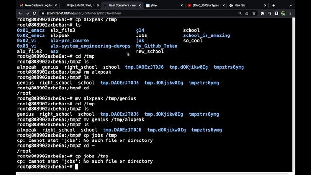The width and height of the screenshot is (311, 175).
Task: Click the new_school file name
Action: tap(150, 51)
